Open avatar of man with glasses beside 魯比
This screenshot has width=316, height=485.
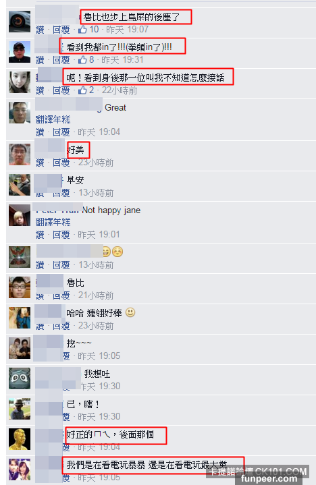pyautogui.click(x=20, y=287)
